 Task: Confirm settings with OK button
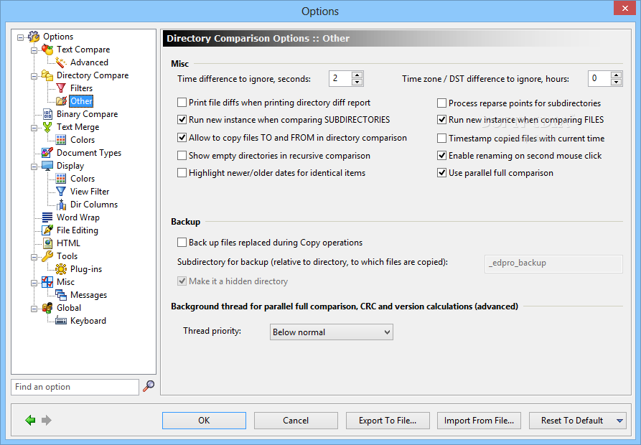204,421
